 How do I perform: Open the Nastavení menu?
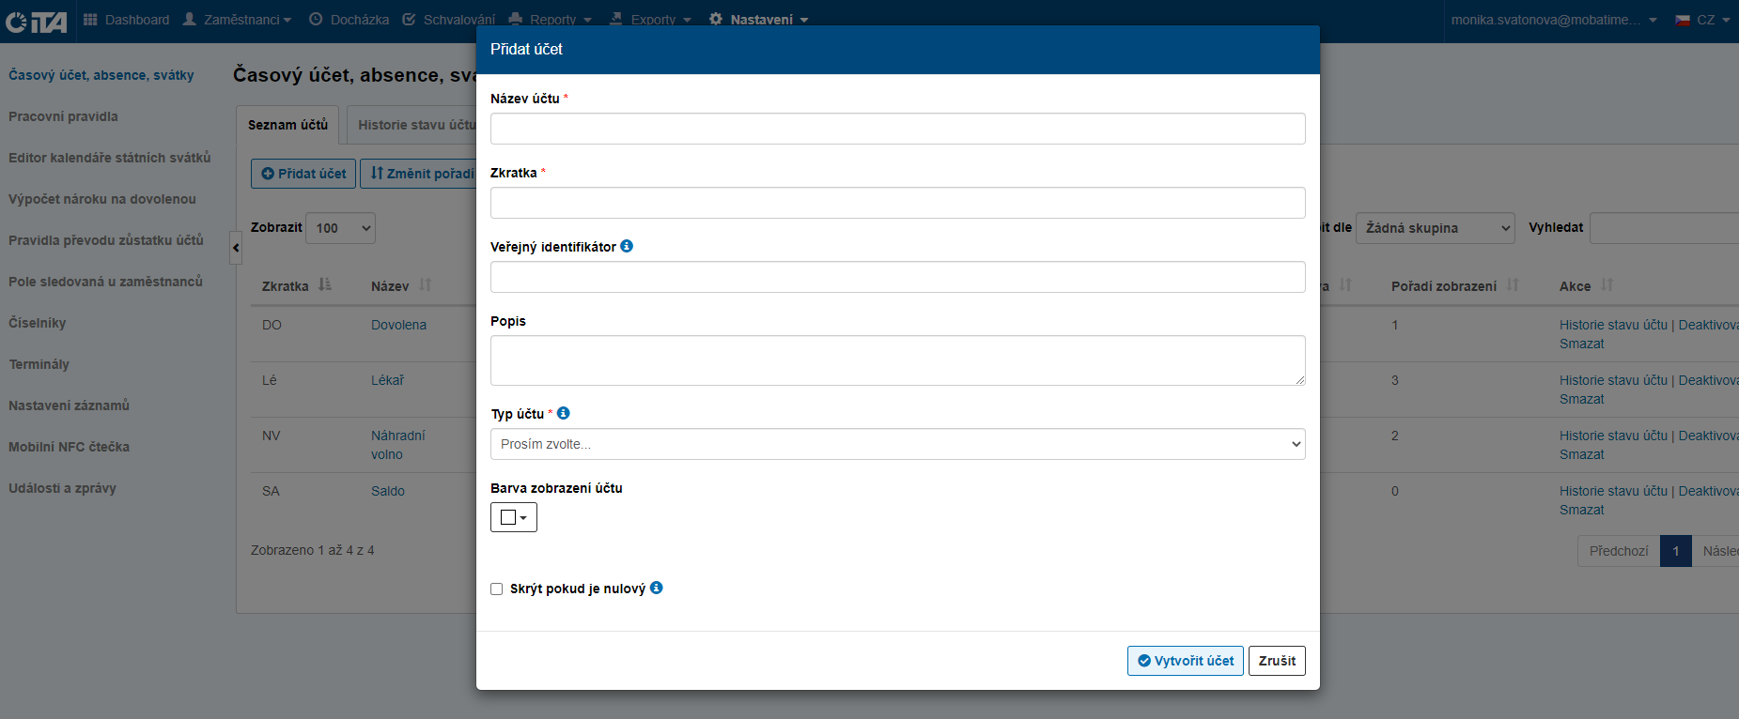(760, 20)
